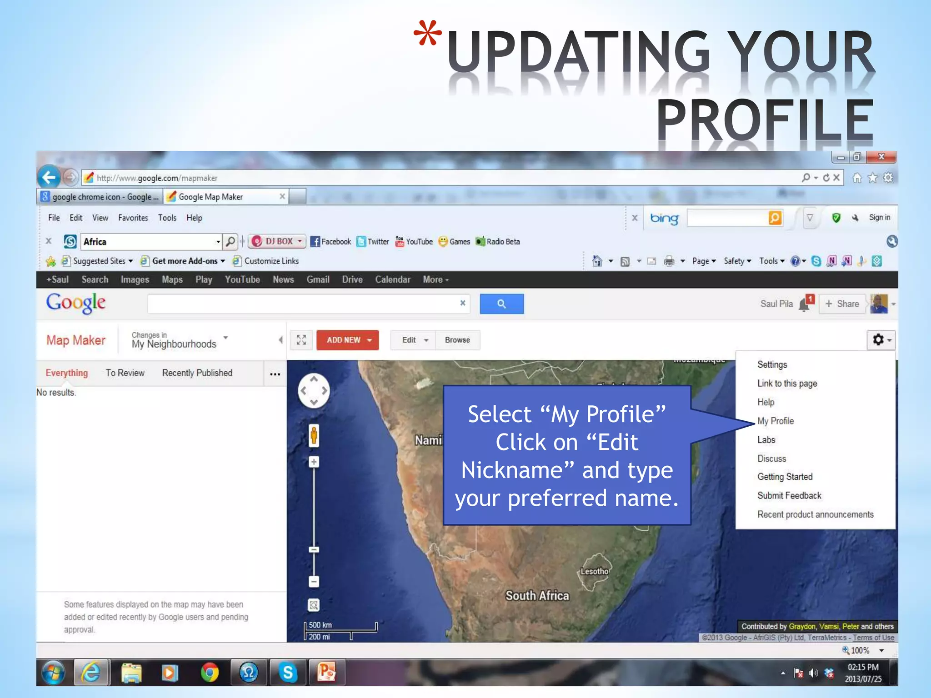Click the magnifier next to Africa search box
The height and width of the screenshot is (698, 931).
[x=230, y=241]
